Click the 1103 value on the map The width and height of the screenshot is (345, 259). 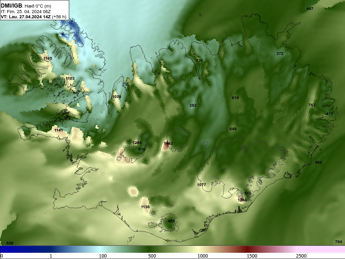click(70, 78)
